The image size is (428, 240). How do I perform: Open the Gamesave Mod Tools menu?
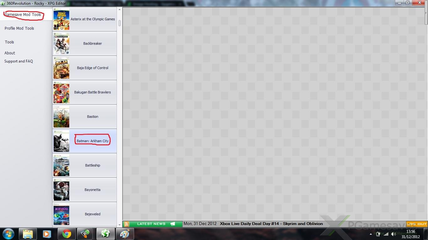pyautogui.click(x=23, y=15)
